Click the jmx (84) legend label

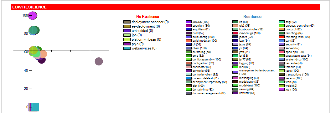point(245,52)
